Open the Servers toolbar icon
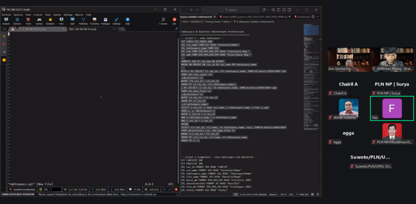This screenshot has width=416, height=204. [17, 21]
